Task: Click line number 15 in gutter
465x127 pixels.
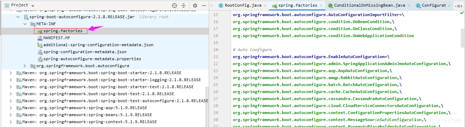Action: (215, 15)
